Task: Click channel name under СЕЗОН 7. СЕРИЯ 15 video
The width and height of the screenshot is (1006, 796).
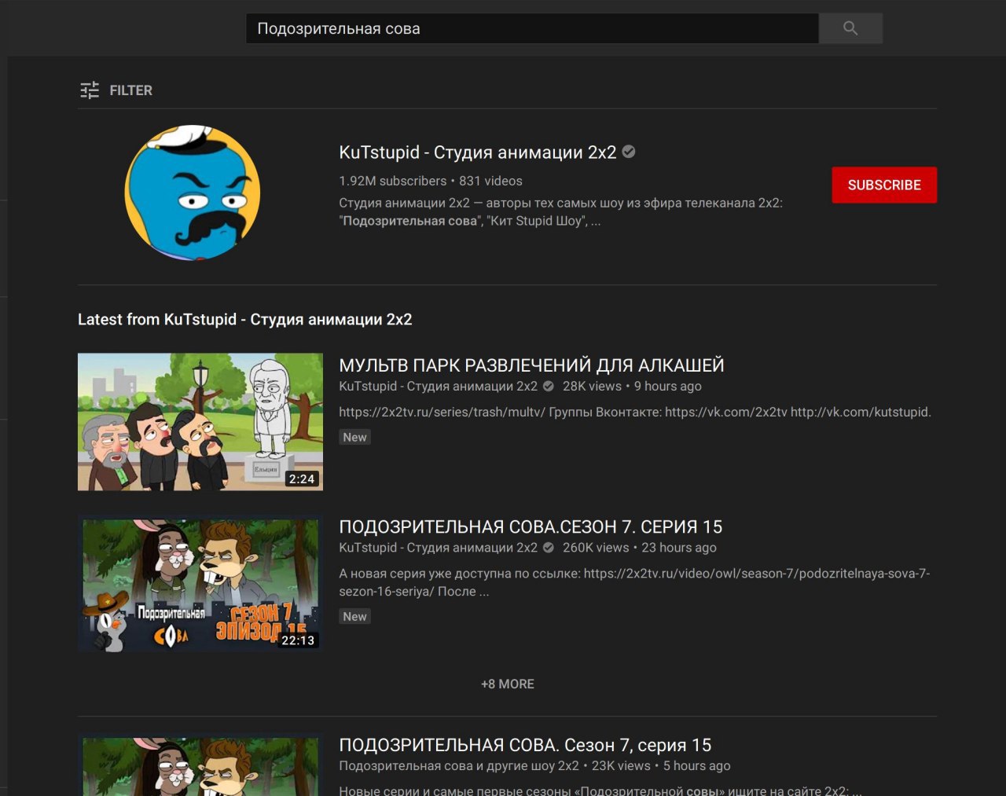Action: tap(438, 548)
